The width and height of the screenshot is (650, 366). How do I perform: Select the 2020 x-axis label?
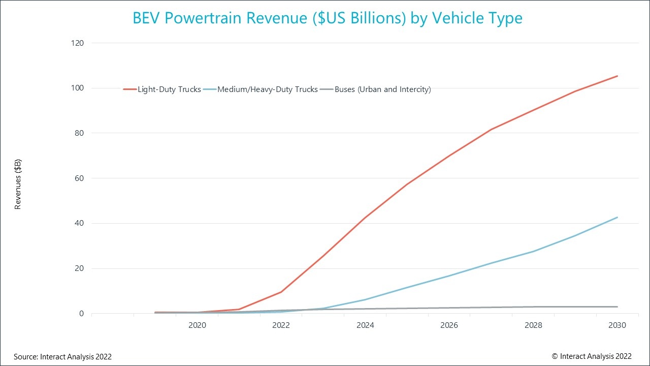click(x=197, y=325)
